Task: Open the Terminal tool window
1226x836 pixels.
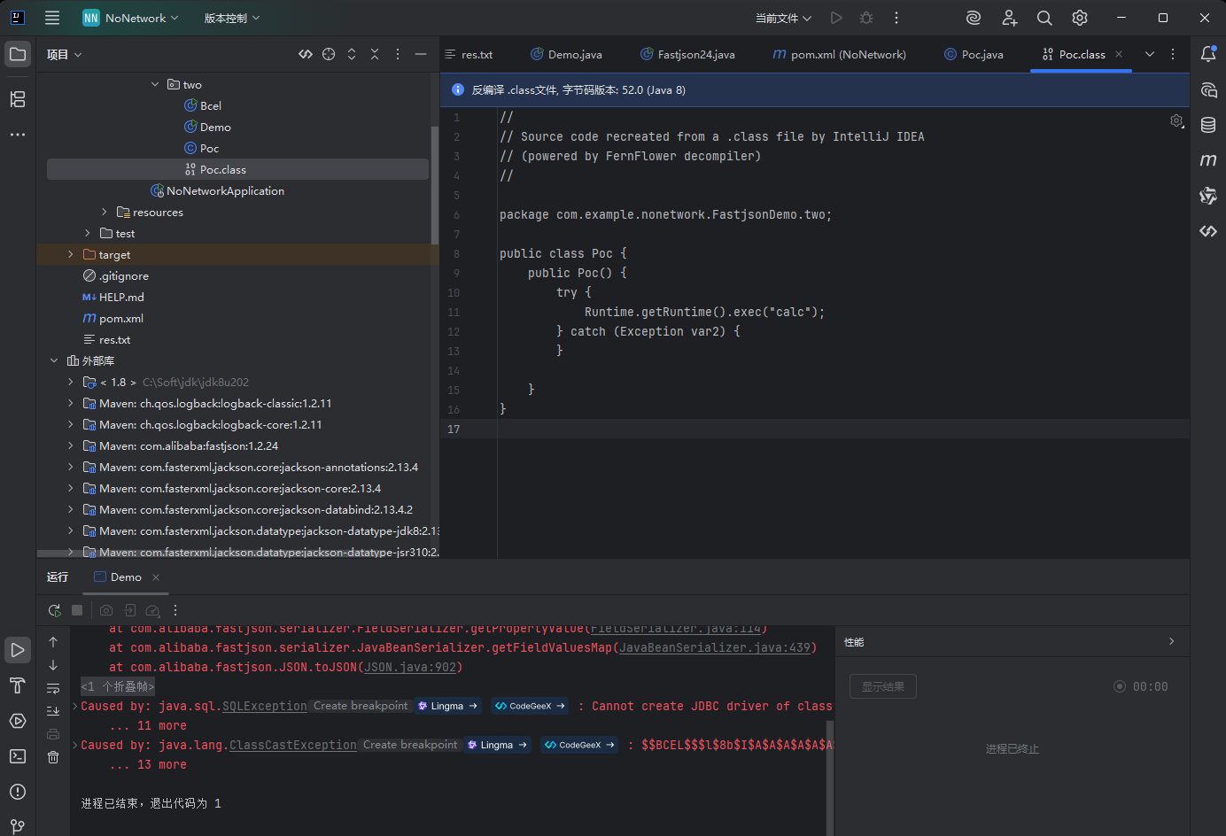Action: [x=18, y=756]
